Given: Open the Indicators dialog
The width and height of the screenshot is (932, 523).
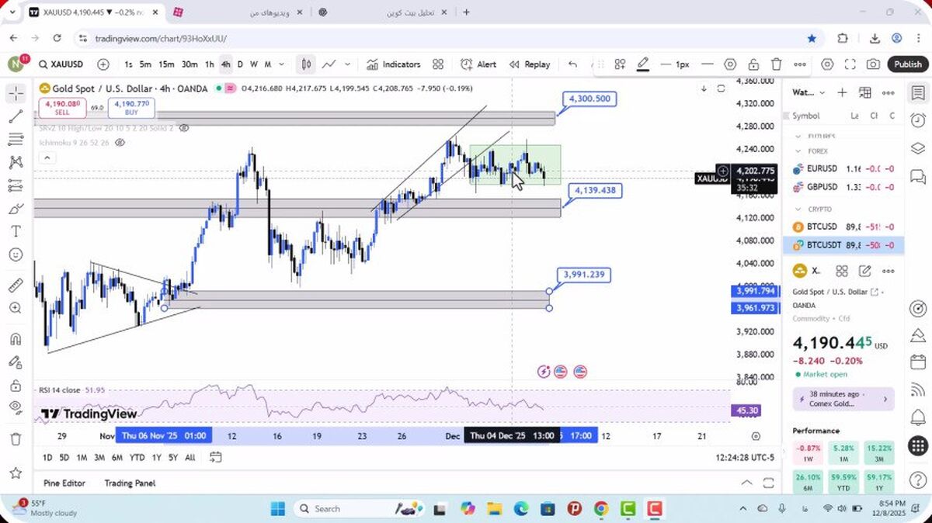Looking at the screenshot, I should (x=394, y=64).
